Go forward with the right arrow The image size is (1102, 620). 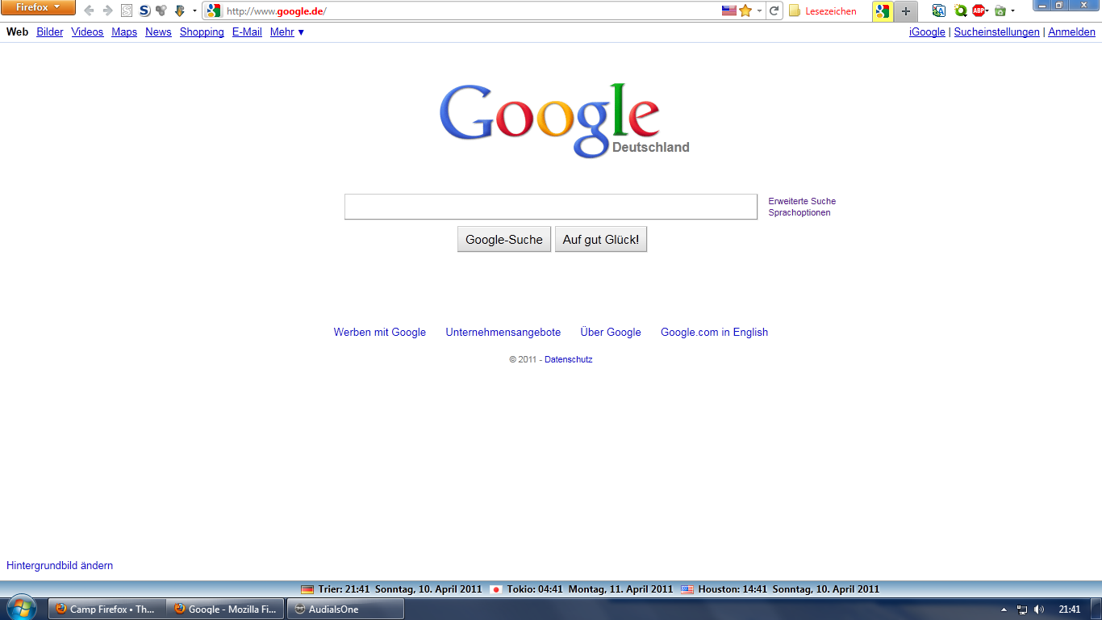(x=107, y=10)
